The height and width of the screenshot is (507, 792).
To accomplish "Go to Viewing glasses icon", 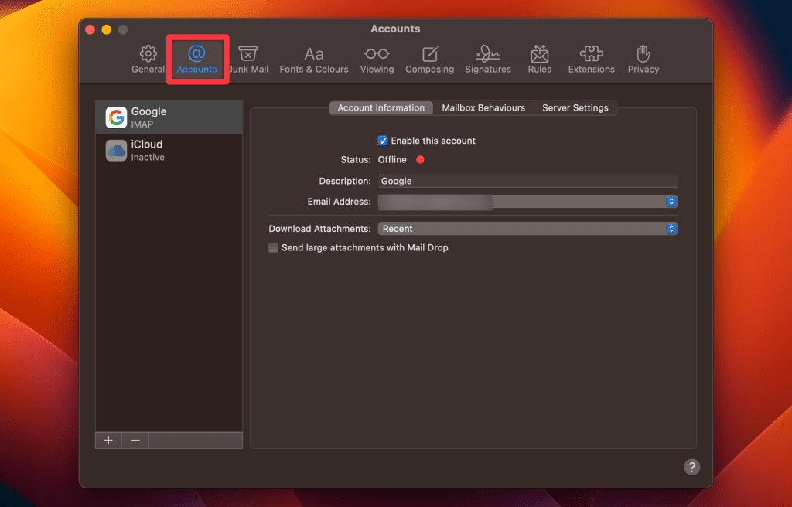I will [377, 53].
